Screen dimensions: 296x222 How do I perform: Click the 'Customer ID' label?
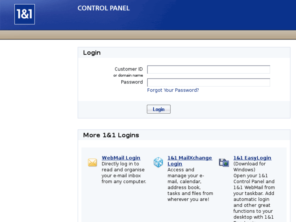point(129,69)
